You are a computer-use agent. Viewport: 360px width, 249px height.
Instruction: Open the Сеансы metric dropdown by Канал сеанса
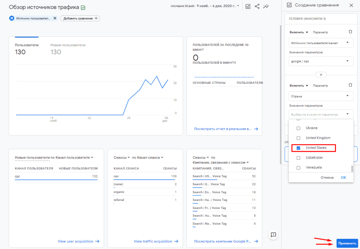point(122,157)
